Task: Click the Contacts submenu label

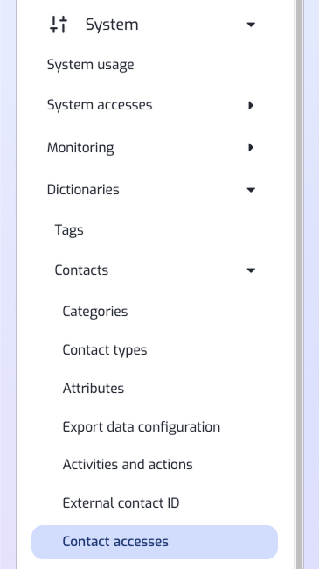Action: tap(81, 270)
